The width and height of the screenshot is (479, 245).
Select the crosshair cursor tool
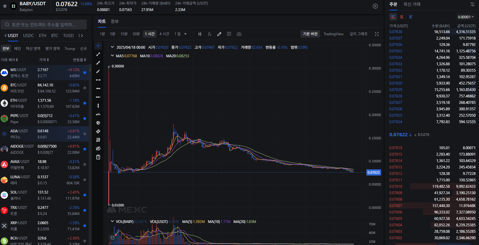tap(98, 46)
